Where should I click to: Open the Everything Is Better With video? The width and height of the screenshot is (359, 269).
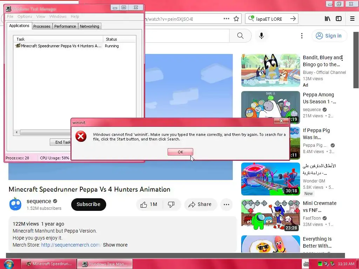tap(317, 242)
